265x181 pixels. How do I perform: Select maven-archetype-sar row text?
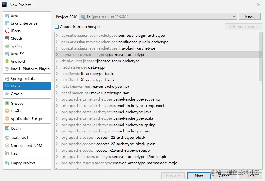(95, 93)
